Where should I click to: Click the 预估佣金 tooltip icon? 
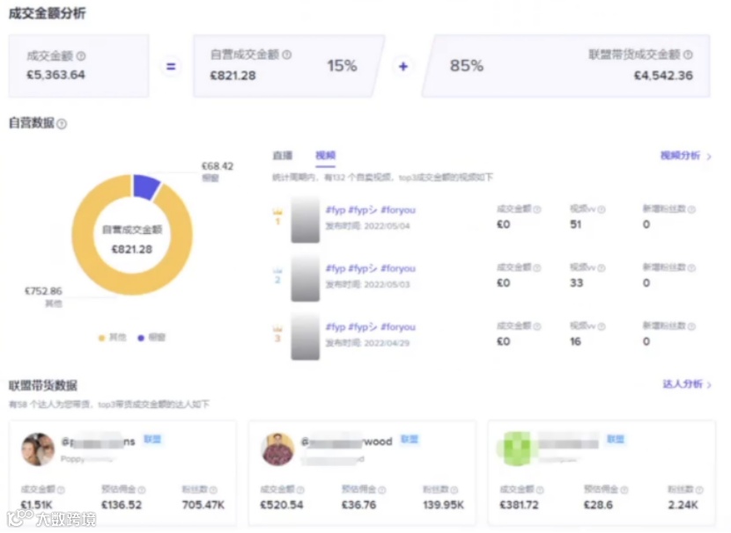point(143,489)
